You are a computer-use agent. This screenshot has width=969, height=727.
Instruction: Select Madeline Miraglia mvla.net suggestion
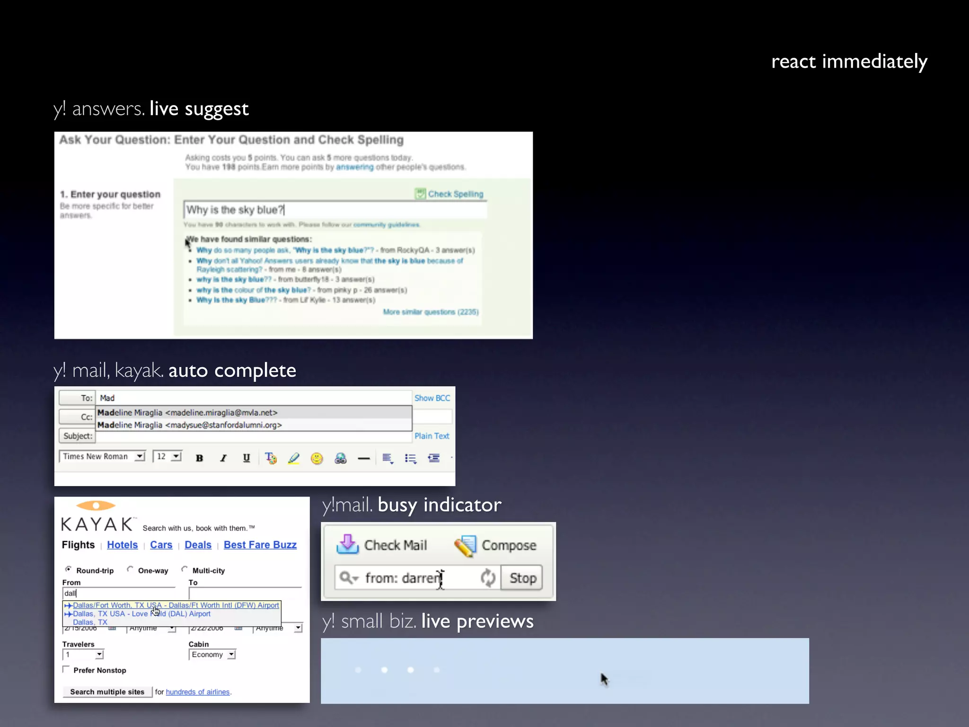tap(254, 413)
